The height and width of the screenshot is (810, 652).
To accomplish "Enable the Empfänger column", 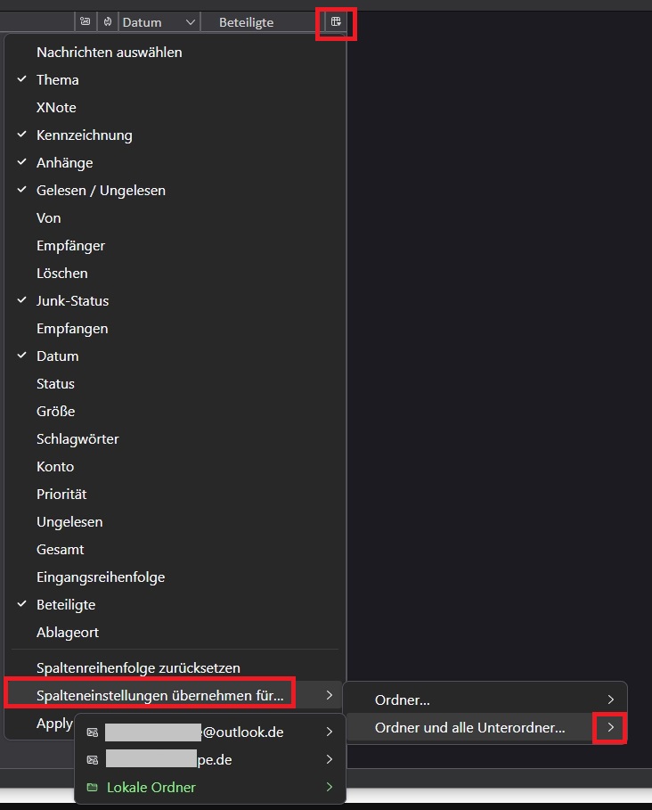I will pos(70,246).
